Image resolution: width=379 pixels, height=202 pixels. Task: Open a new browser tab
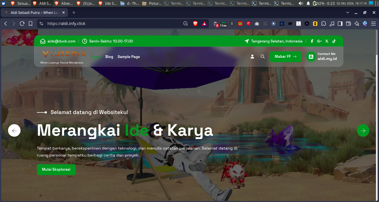[74, 12]
